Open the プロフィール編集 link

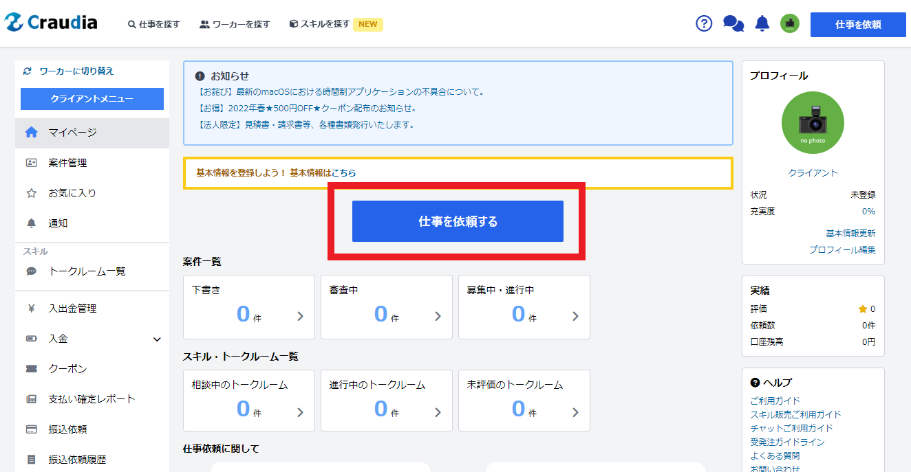pyautogui.click(x=842, y=250)
